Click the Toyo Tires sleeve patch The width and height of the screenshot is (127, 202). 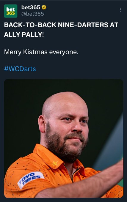pyautogui.click(x=31, y=180)
